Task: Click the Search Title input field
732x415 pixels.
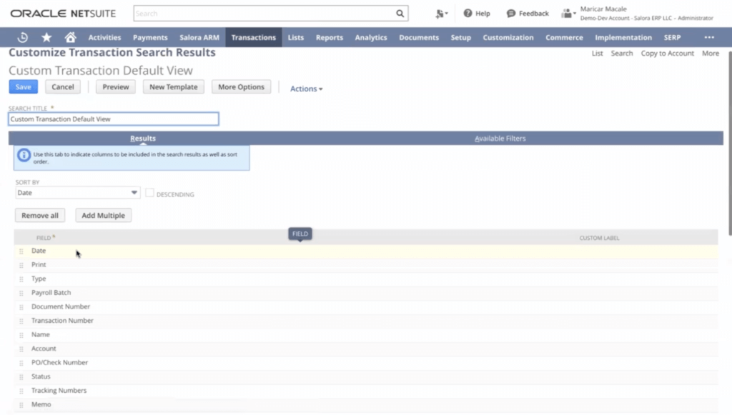Action: click(113, 119)
